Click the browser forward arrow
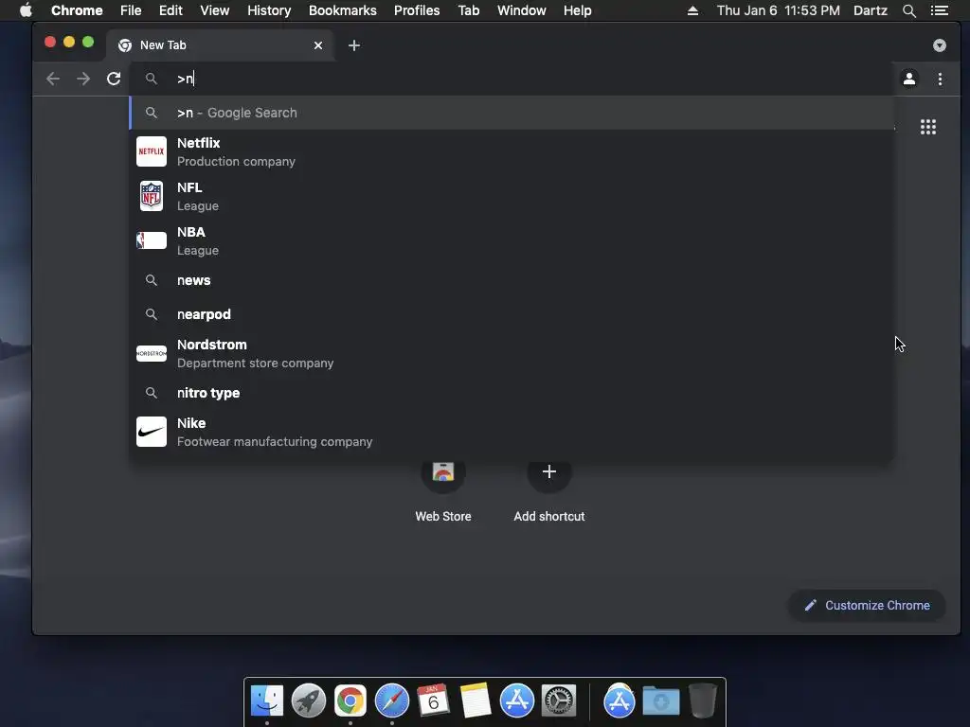 83,79
